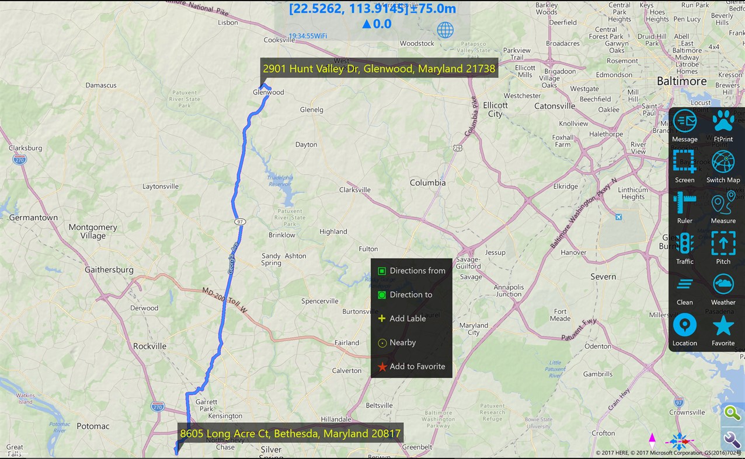This screenshot has height=459, width=745.
Task: Click the globe icon near coordinates
Action: click(445, 30)
